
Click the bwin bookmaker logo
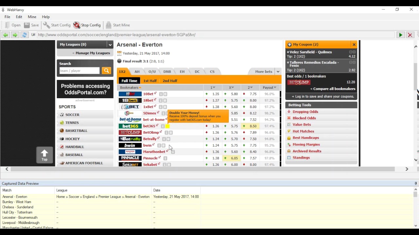130,145
